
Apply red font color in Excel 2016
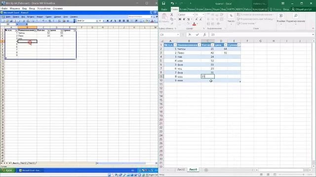click(194, 24)
